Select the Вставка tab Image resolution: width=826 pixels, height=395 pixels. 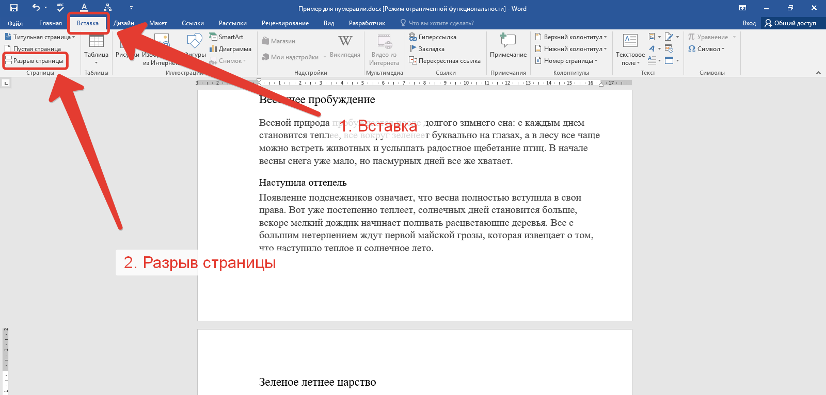pos(88,23)
